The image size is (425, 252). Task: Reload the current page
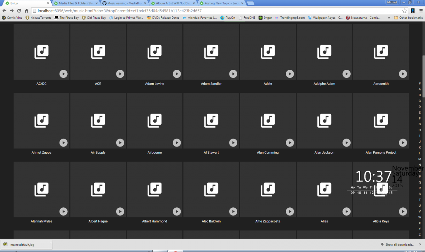pyautogui.click(x=19, y=11)
